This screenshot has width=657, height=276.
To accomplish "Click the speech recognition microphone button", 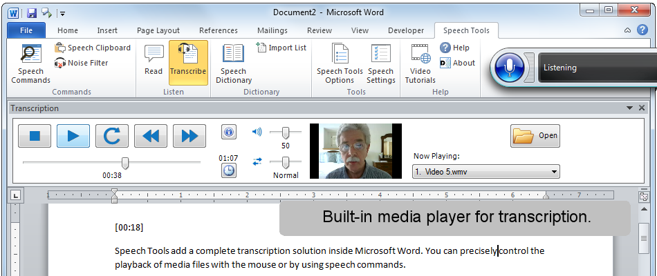I will [x=509, y=68].
